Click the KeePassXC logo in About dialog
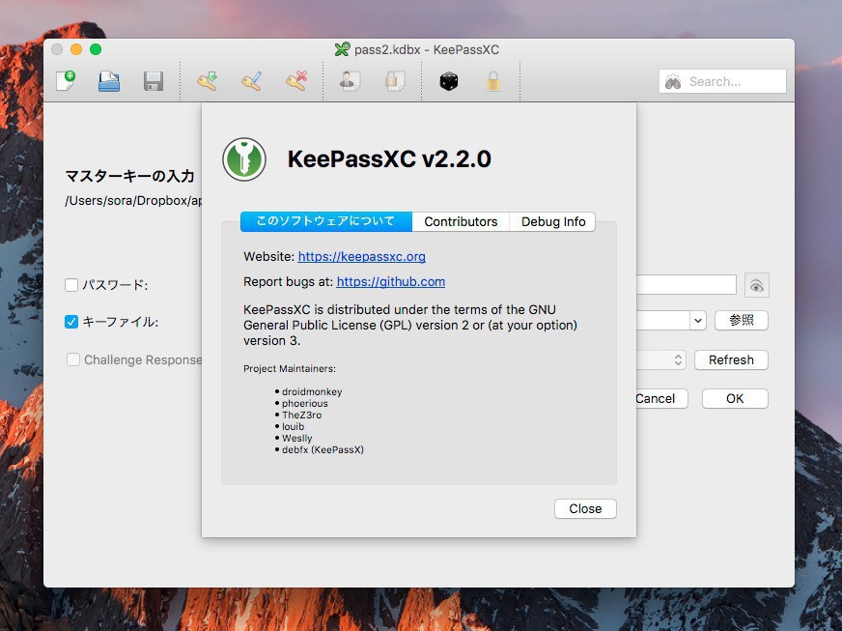Viewport: 842px width, 631px height. [x=244, y=159]
